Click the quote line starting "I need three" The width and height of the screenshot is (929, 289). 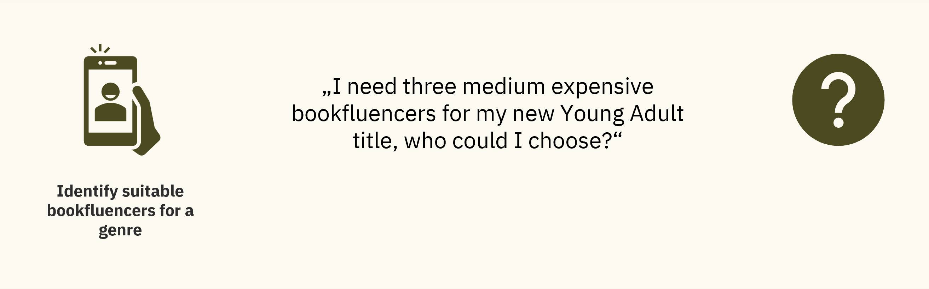[487, 86]
